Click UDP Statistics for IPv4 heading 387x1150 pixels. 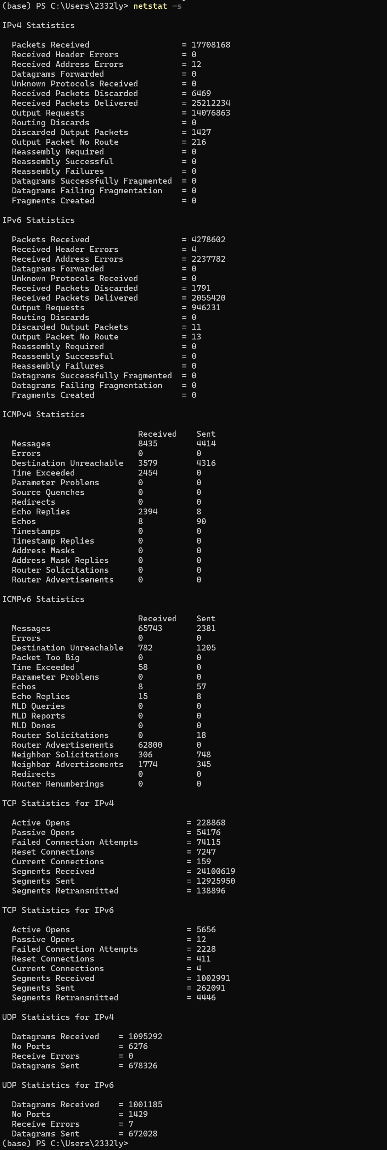pos(58,1017)
